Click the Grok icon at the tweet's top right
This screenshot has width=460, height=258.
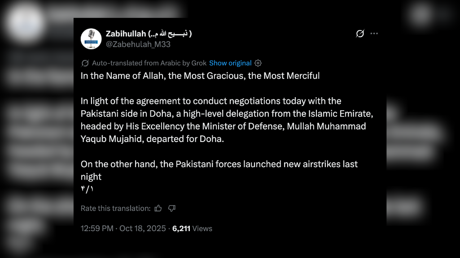[x=360, y=34]
